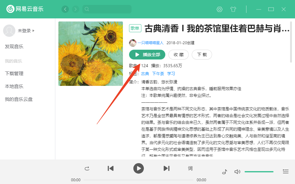Open lyrics with the 词 icon
Screen dimensions: 295x184
coord(190,168)
